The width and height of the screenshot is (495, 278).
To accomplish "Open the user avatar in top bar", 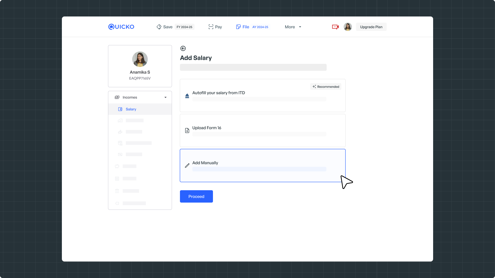I will pyautogui.click(x=348, y=27).
